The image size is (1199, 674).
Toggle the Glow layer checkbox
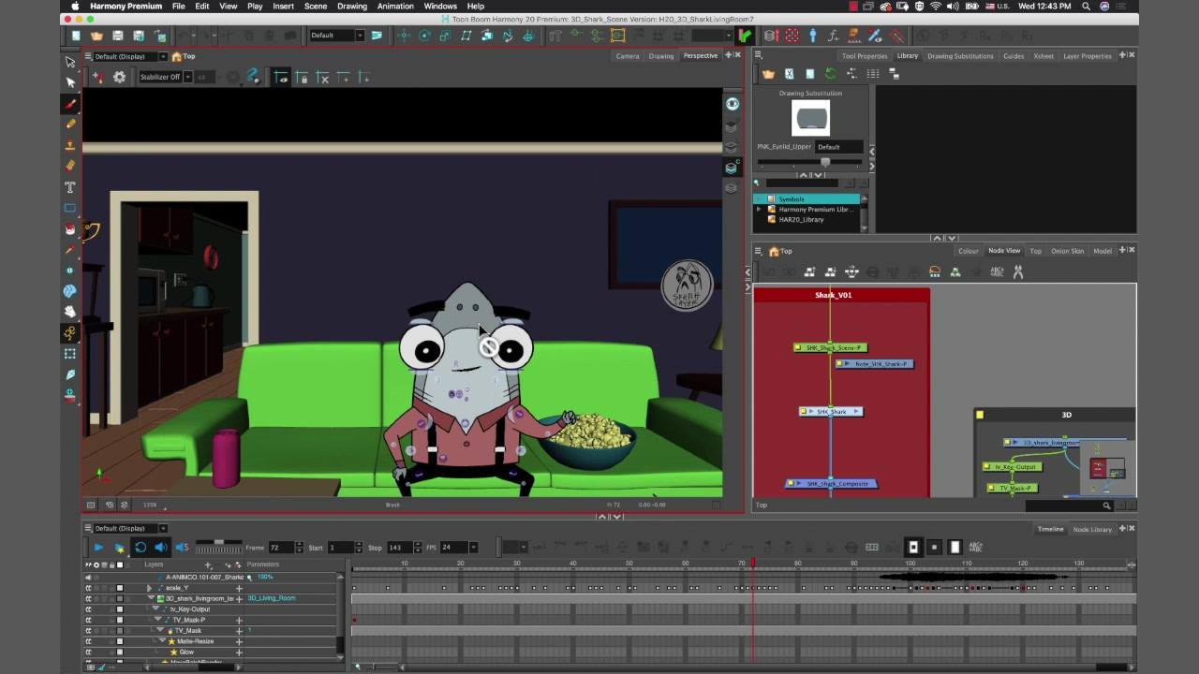pos(119,652)
